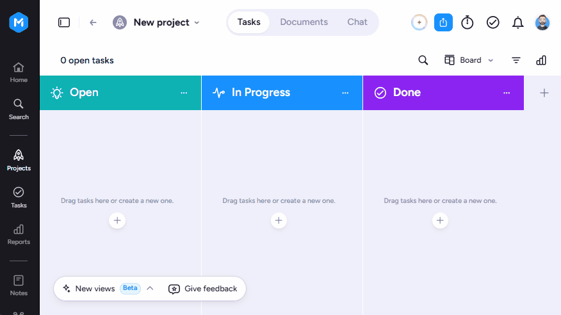Open the checkmark tasks icon in header
This screenshot has height=315, width=561.
tap(492, 22)
